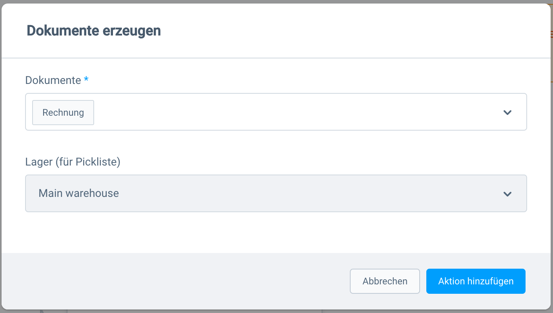The width and height of the screenshot is (553, 313).
Task: Click the Main warehouse value text
Action: tap(78, 193)
